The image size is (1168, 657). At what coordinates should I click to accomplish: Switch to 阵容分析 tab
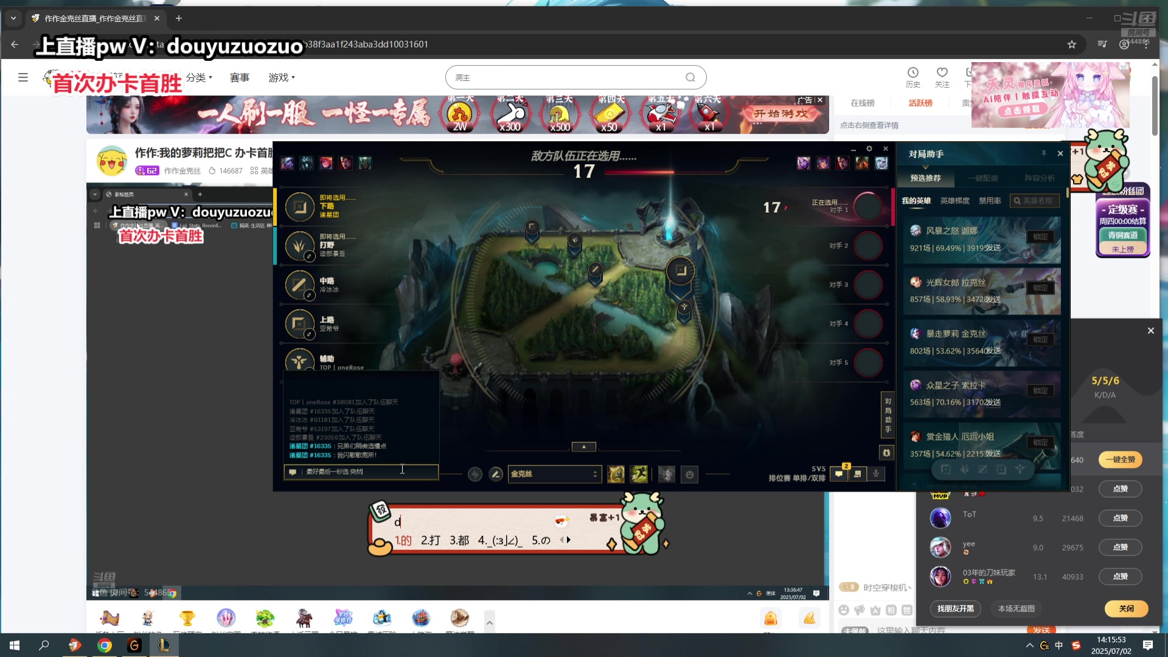pos(1040,178)
